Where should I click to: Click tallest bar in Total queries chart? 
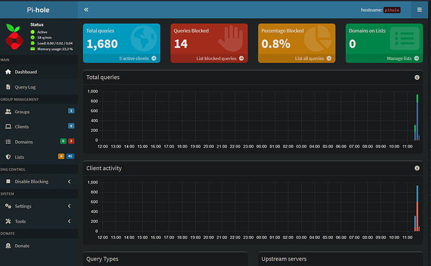click(417, 118)
